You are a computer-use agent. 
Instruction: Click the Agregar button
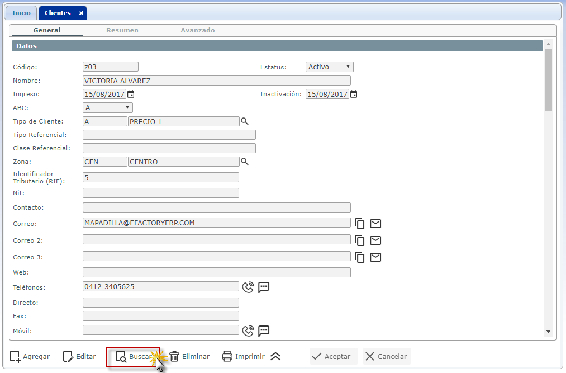click(x=30, y=357)
